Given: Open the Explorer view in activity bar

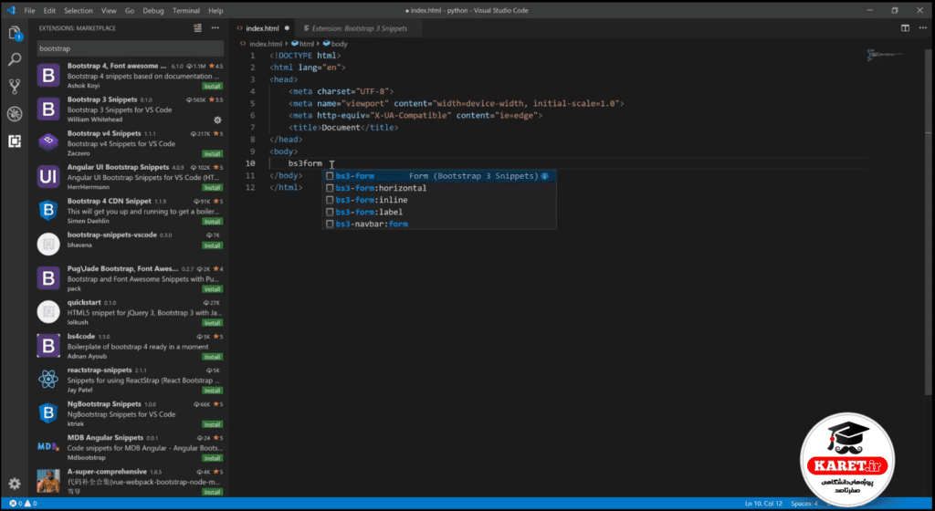Looking at the screenshot, I should point(15,33).
